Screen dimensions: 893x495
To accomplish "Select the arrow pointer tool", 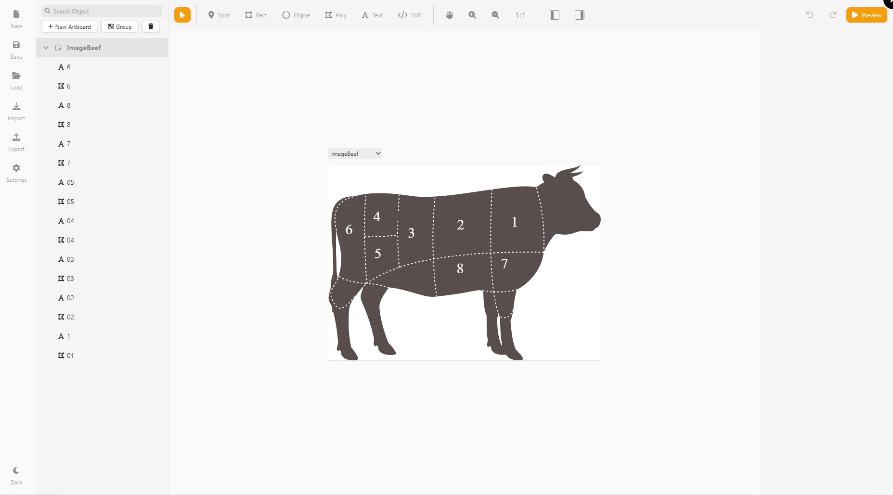I will click(182, 15).
